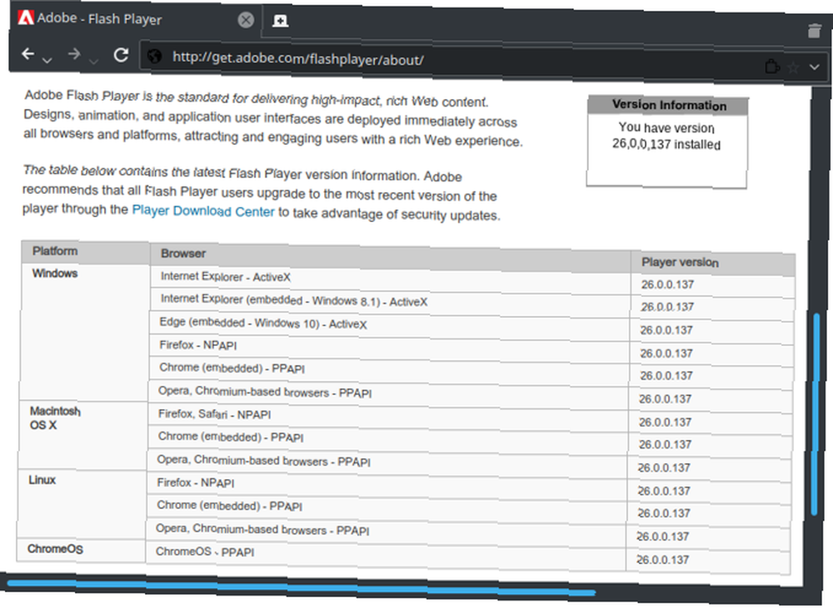Open the back history dropdown chevron
Screen dimensions: 833x608
[47, 61]
